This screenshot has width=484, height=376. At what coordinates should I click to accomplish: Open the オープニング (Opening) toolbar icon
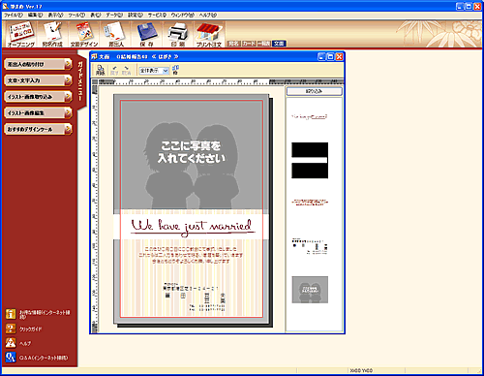click(x=21, y=34)
